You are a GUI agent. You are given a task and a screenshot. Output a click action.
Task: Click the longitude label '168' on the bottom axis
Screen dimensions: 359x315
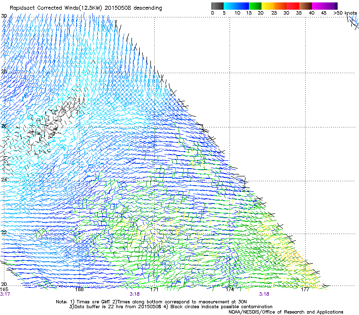(79, 289)
